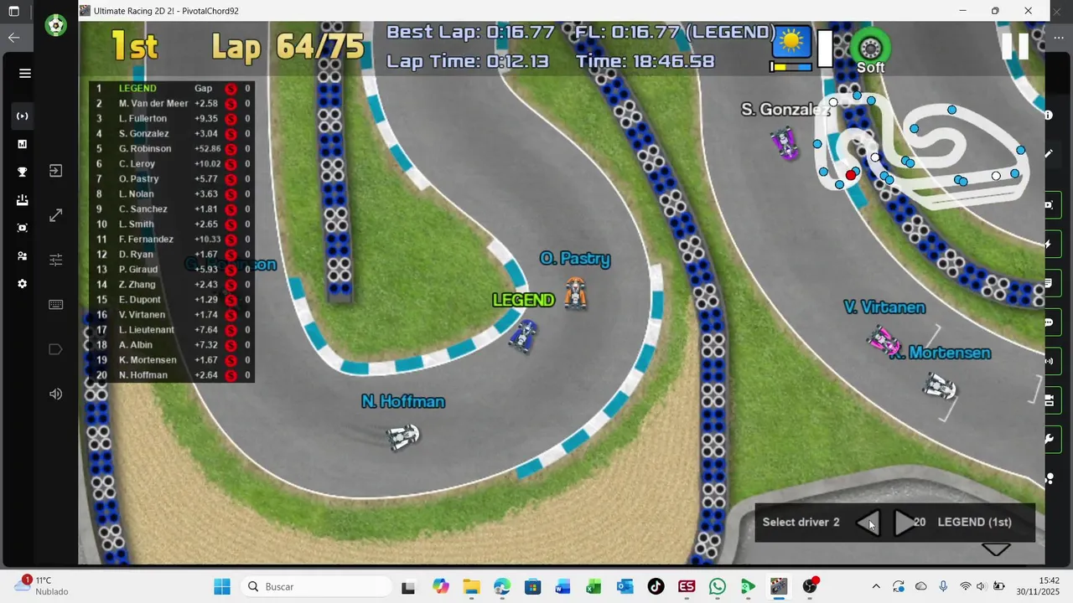The image size is (1073, 603).
Task: Open the trophy achievements icon
Action: tap(23, 172)
